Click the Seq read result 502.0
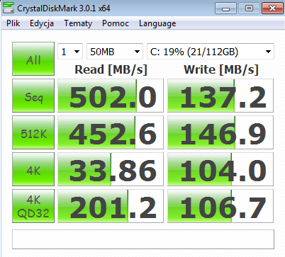 coord(111,96)
